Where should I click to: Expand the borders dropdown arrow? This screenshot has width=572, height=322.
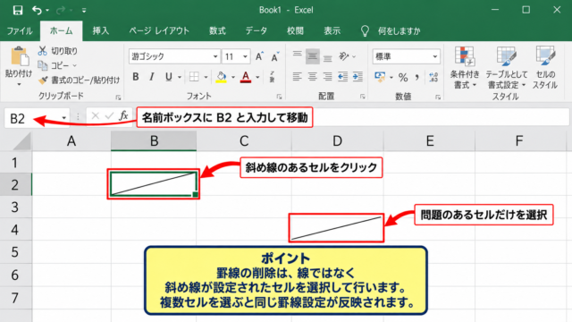(206, 77)
